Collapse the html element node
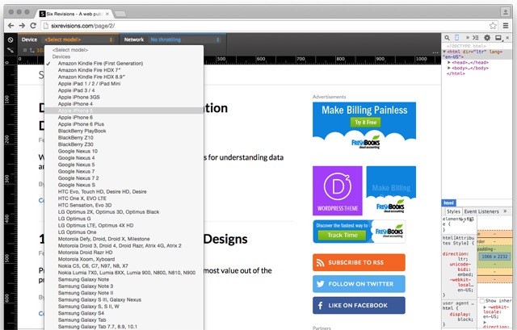Viewport: 517px width, 330px height. pos(444,52)
